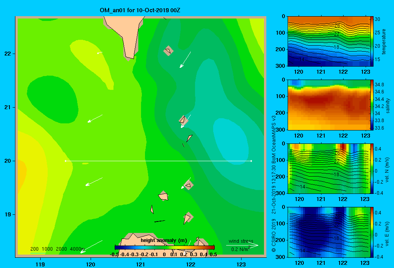The width and height of the screenshot is (394, 268).
Task: Click the wind arrow near 120E 21N
Action: click(x=95, y=119)
